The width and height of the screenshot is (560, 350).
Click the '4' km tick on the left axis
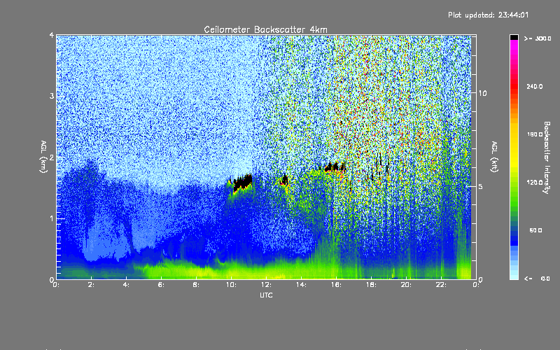point(52,36)
